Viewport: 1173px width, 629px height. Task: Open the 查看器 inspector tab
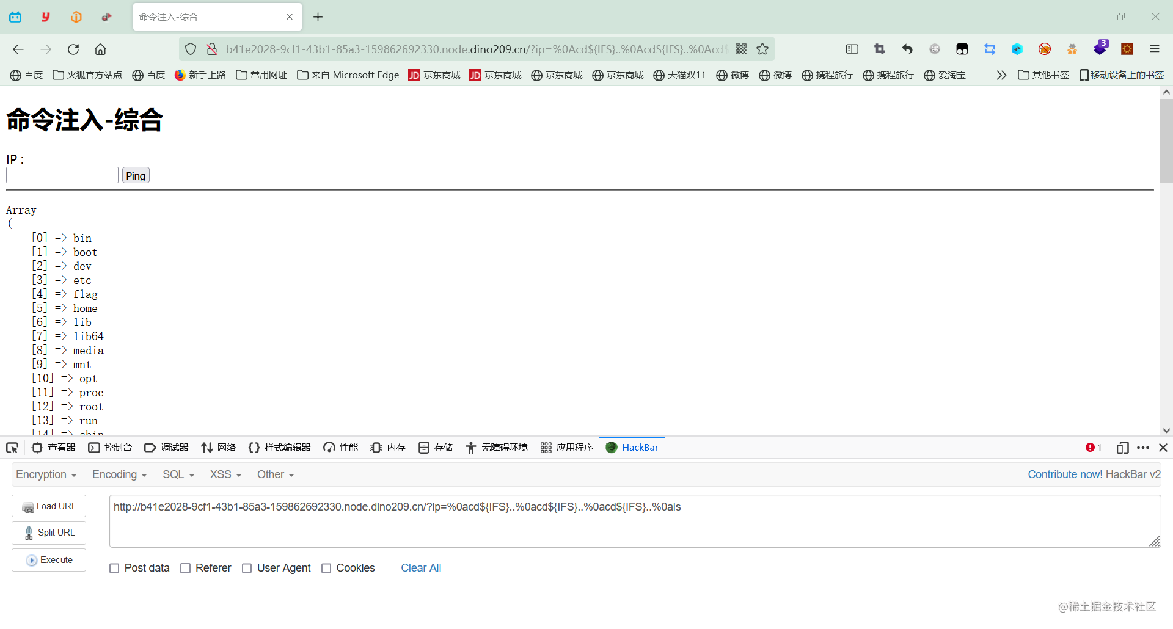pos(54,448)
